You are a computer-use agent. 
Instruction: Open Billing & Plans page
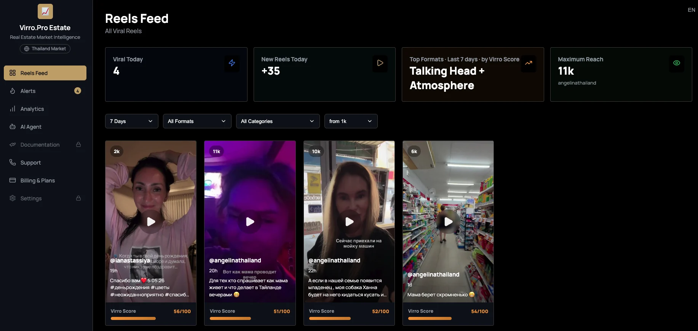click(x=45, y=180)
